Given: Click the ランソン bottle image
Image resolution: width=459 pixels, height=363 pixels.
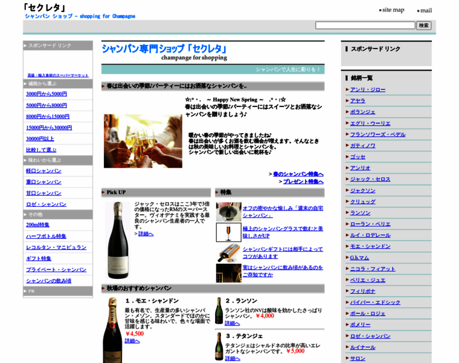Looking at the screenshot, I should point(219,310).
